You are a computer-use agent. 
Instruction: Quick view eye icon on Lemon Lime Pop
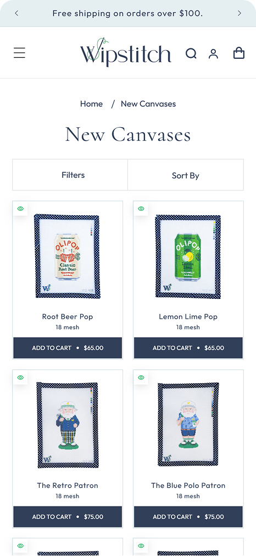(x=141, y=209)
